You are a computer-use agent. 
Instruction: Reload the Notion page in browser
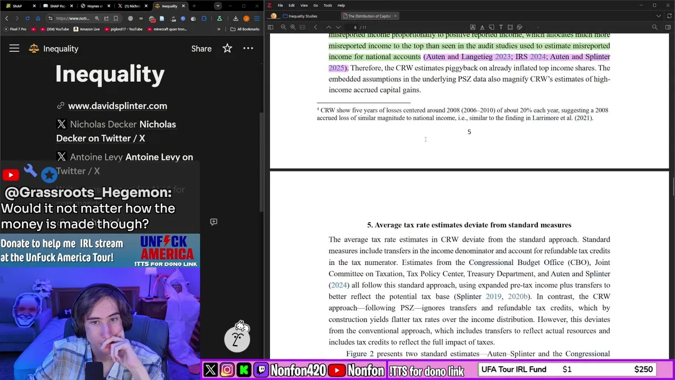(27, 18)
